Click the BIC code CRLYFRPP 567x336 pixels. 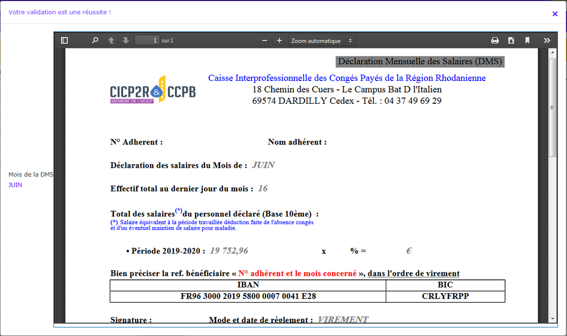(445, 296)
